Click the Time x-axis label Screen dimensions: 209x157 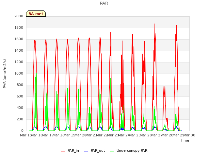185,140
